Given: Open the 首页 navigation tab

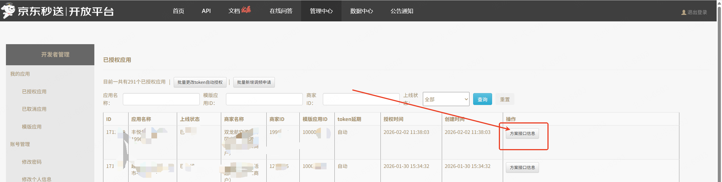Looking at the screenshot, I should coord(178,11).
